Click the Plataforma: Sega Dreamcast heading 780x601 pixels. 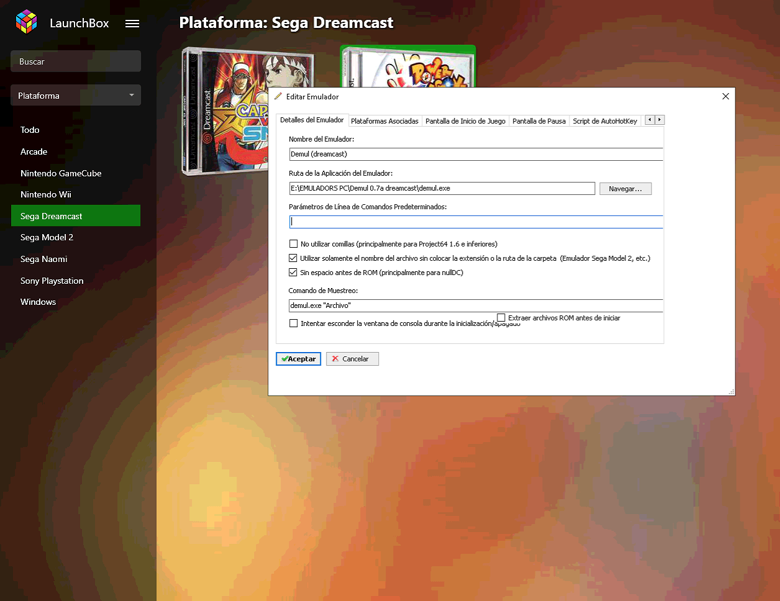tap(286, 23)
